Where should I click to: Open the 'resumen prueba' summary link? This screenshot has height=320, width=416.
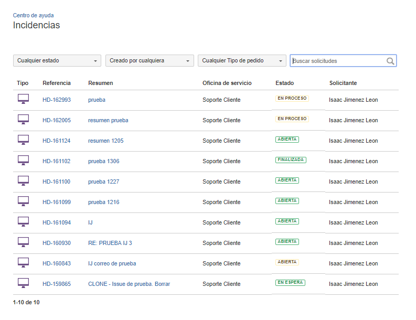click(x=108, y=120)
